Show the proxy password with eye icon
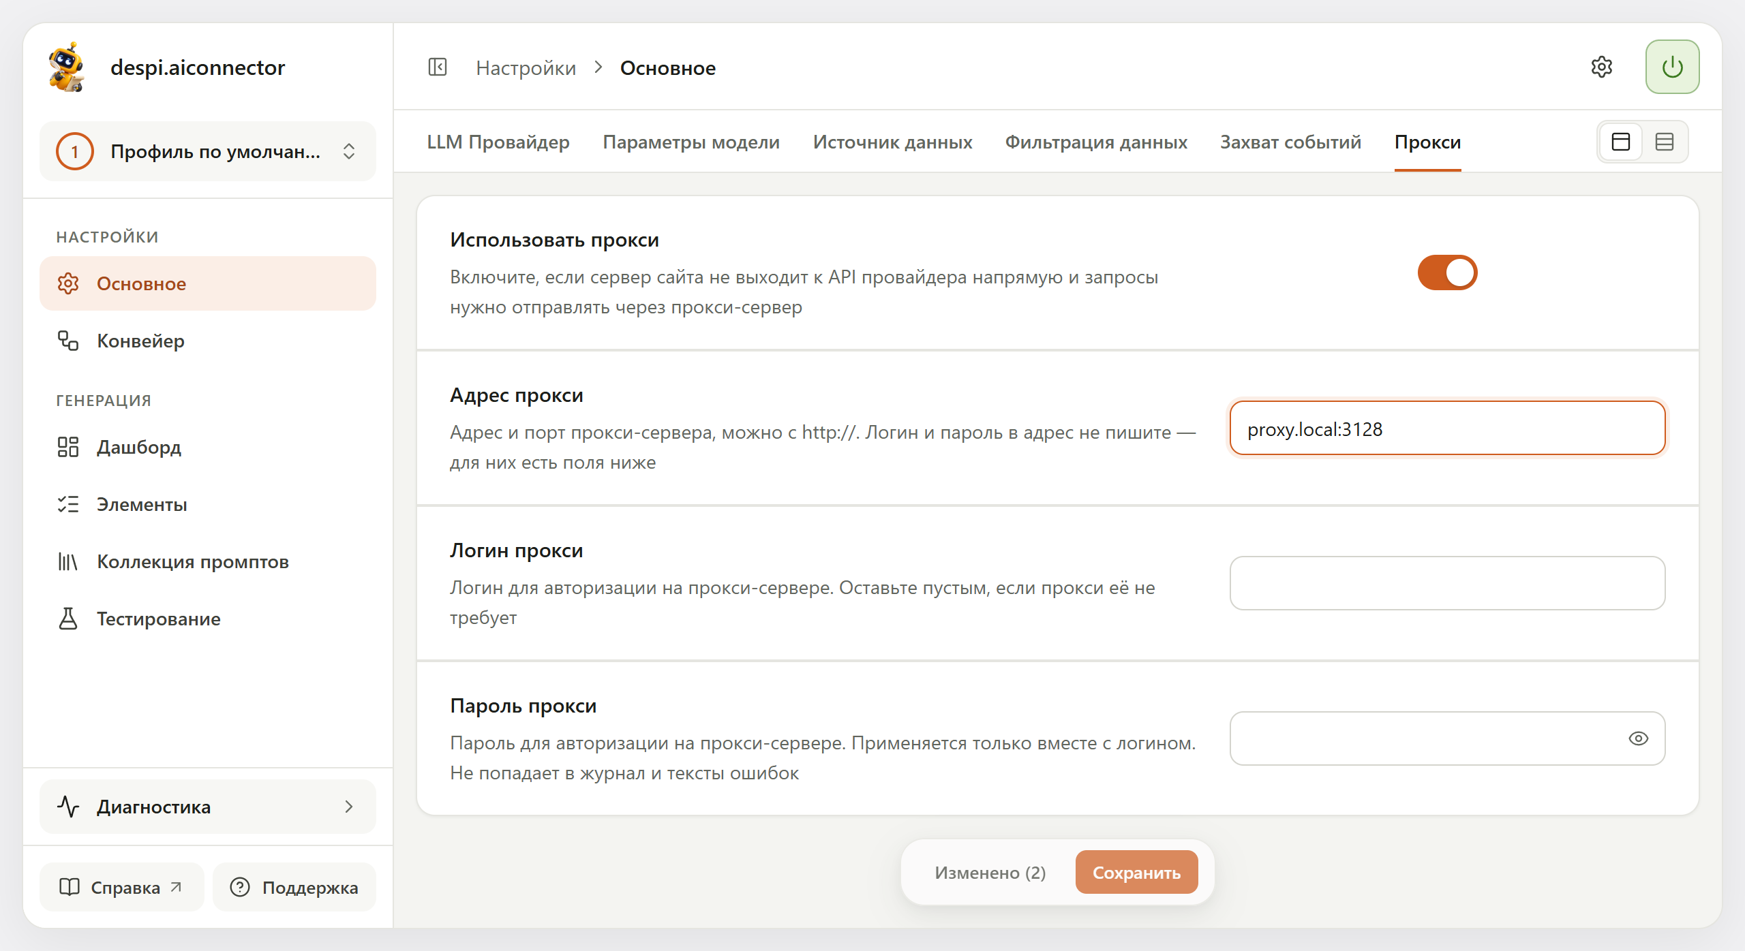The width and height of the screenshot is (1745, 951). point(1639,738)
